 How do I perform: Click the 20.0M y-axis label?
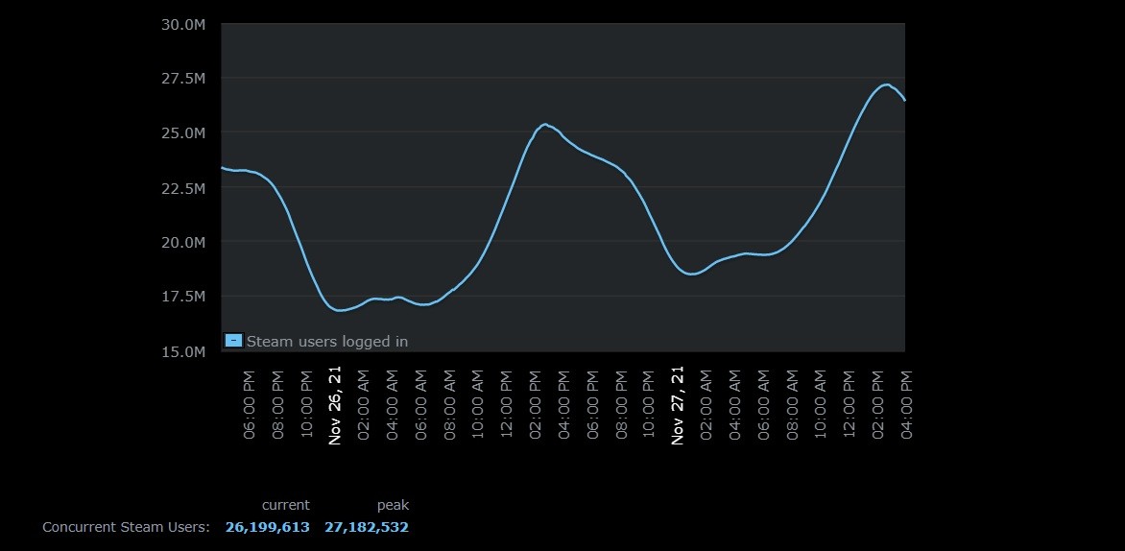(182, 242)
